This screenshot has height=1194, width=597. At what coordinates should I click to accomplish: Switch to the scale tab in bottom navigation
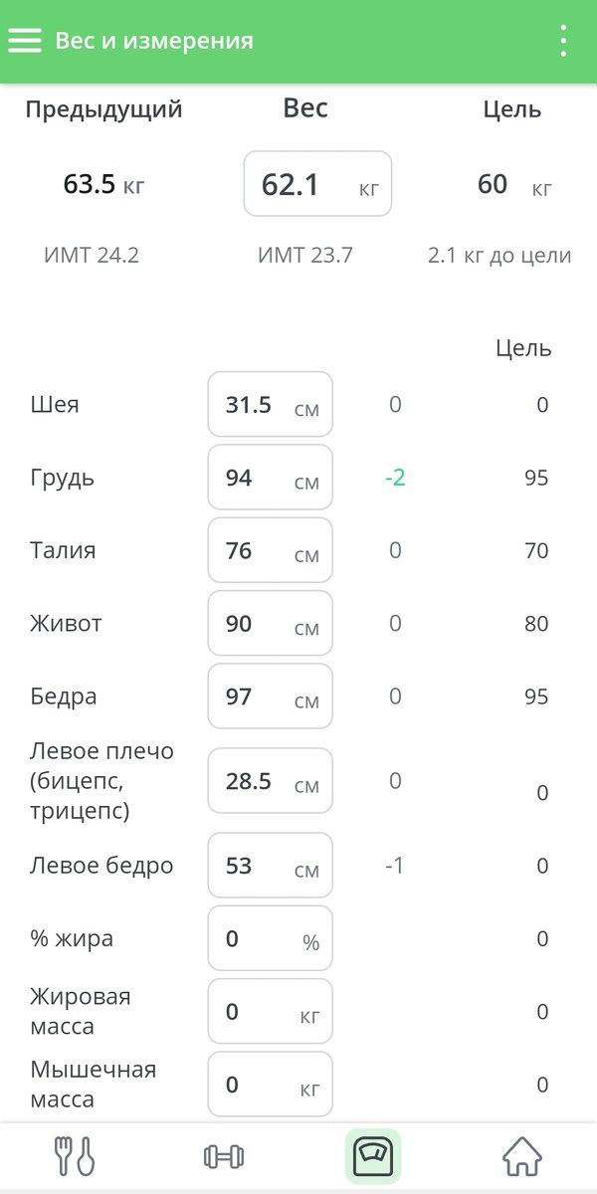coord(372,1157)
